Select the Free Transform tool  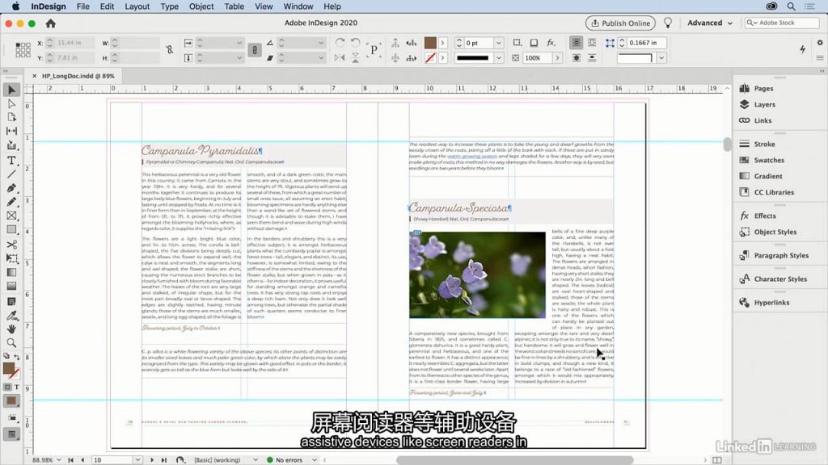11,258
